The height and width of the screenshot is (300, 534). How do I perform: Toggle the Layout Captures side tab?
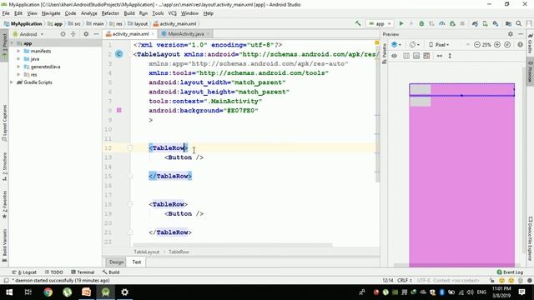[4, 123]
